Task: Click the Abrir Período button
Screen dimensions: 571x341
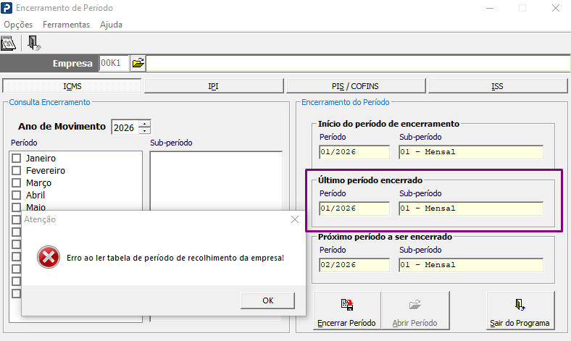Action: 415,311
